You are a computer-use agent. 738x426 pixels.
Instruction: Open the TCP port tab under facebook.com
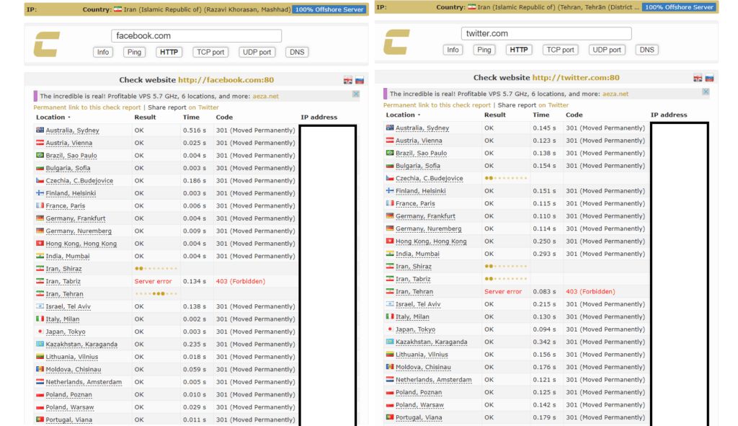pyautogui.click(x=211, y=52)
